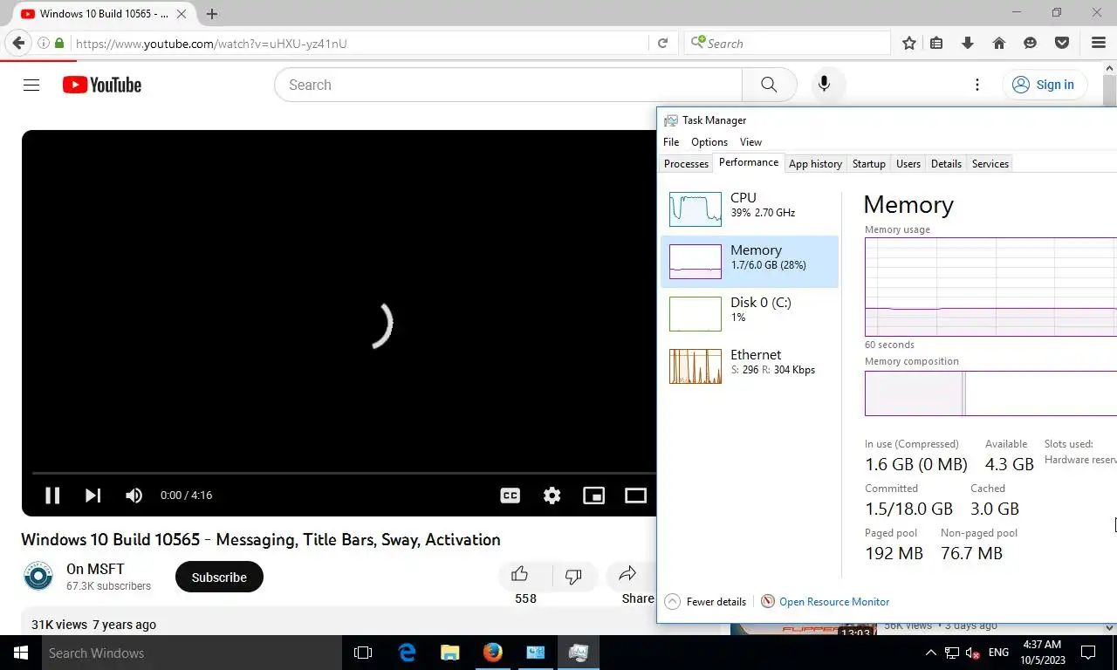1117x670 pixels.
Task: Search with voice microphone icon
Action: click(824, 85)
